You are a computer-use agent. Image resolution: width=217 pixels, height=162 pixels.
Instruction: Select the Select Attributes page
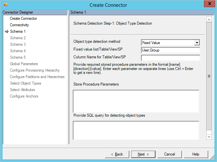(22, 90)
